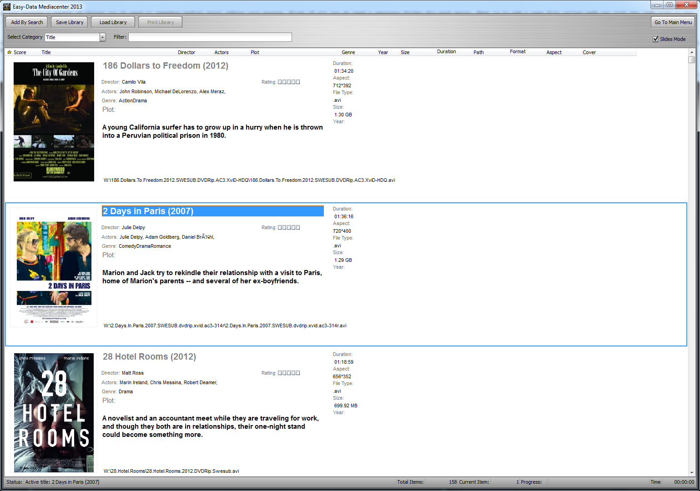Set fifth rating box for 28 Hotel Rooms
Viewport: 700px width, 491px height.
[x=298, y=373]
